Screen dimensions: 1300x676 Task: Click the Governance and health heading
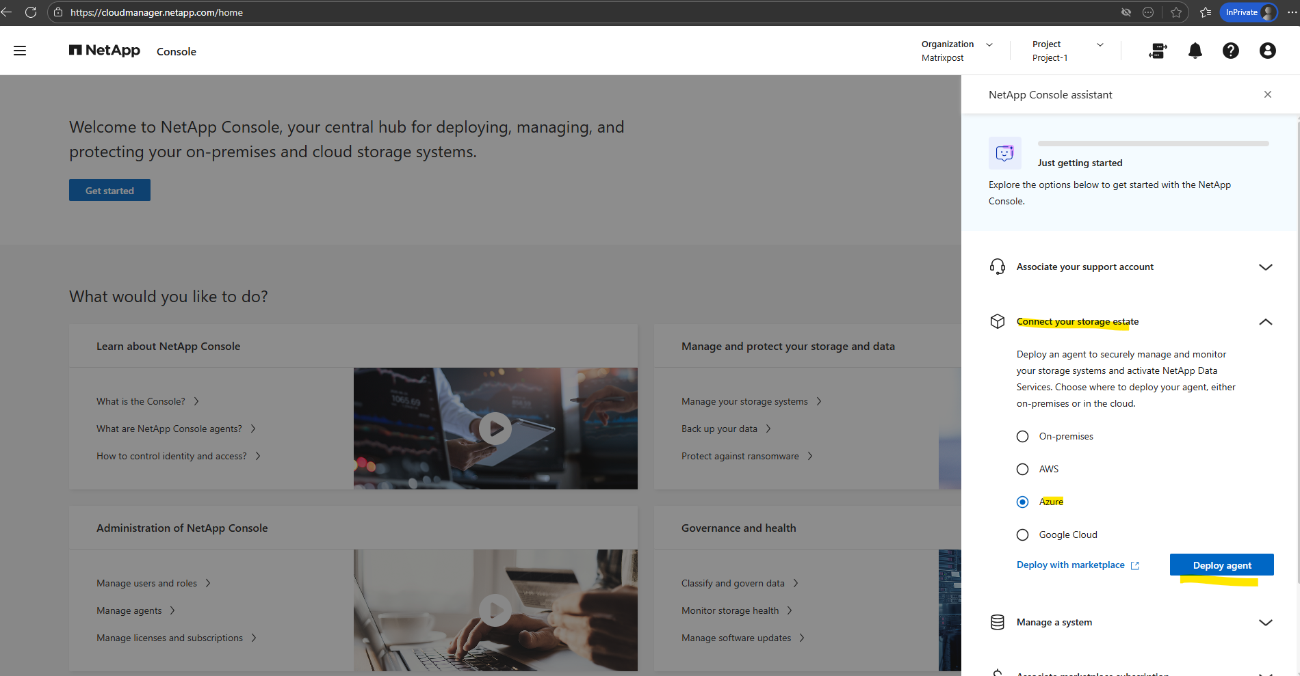tap(739, 528)
